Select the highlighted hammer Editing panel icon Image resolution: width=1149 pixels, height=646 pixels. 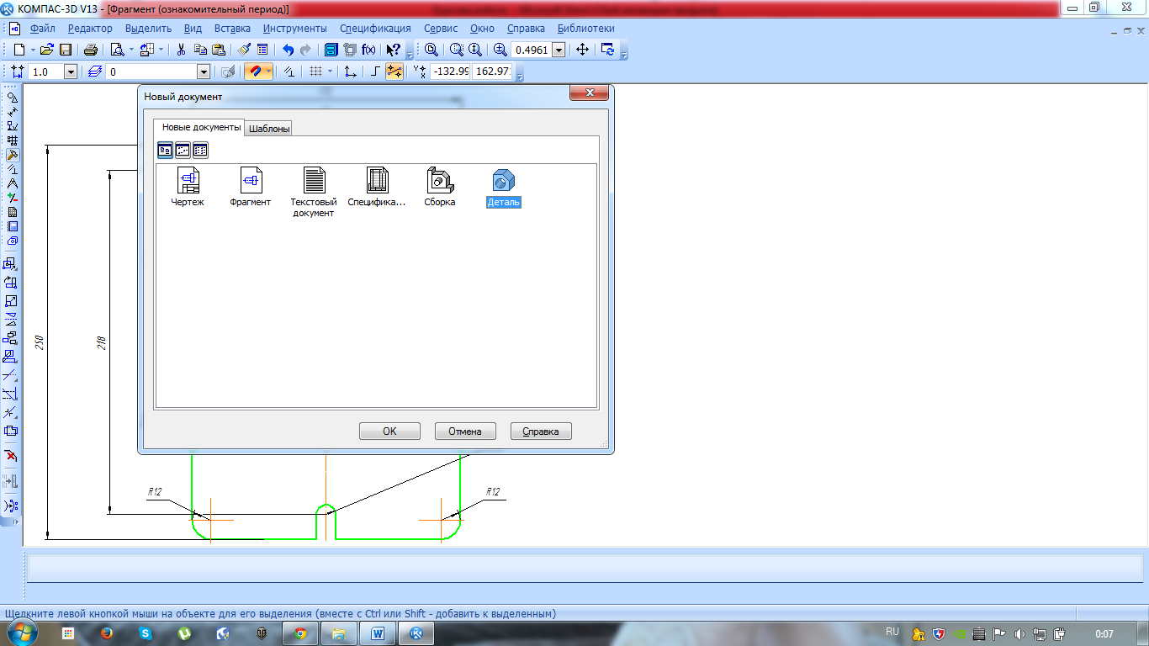click(12, 155)
